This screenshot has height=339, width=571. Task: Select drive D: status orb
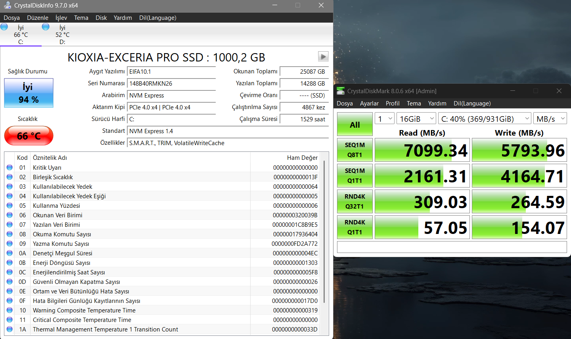tap(46, 27)
